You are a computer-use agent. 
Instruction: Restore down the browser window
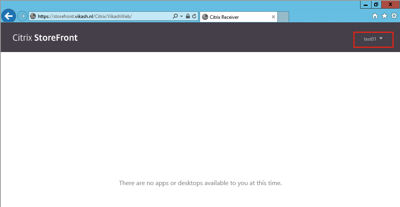pos(376,5)
